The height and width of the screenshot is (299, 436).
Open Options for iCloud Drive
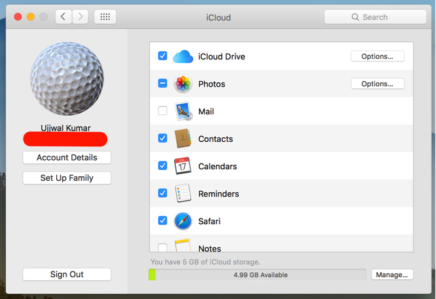377,56
